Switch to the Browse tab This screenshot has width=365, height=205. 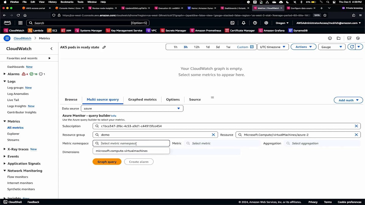click(x=71, y=99)
